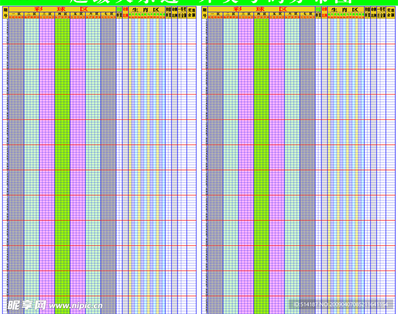The height and width of the screenshot is (314, 398).
Task: Open the www.nipic.cn link
Action: tap(76, 306)
